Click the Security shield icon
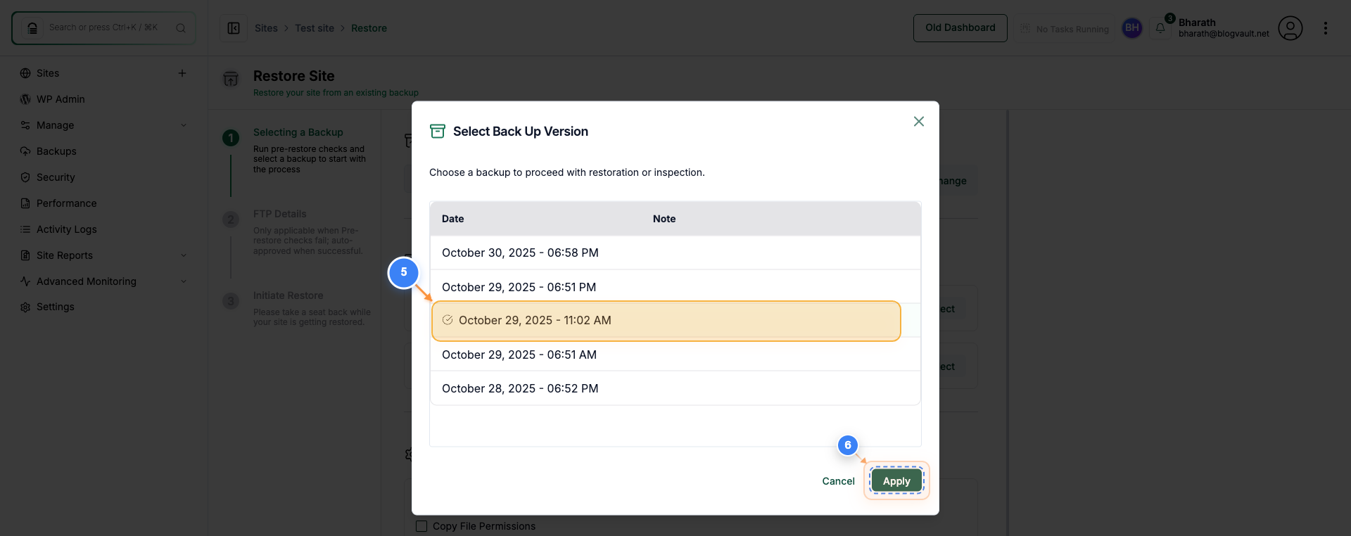Screen dimensions: 1351x536 click(x=25, y=177)
